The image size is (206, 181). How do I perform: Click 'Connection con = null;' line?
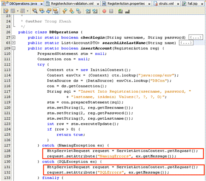(x=64, y=59)
